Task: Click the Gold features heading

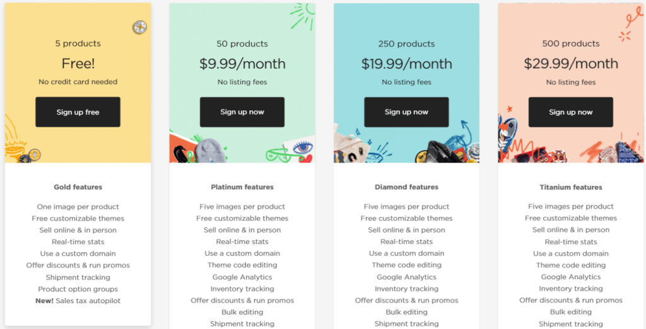Action: point(78,187)
